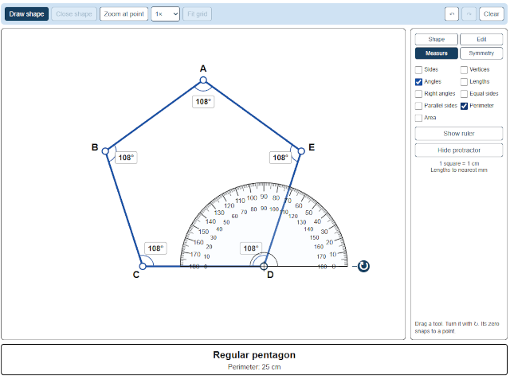Click the Close shape button

pos(74,14)
